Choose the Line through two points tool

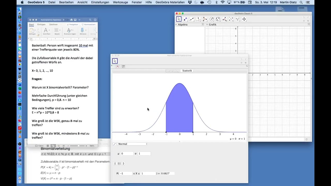[x=192, y=19]
